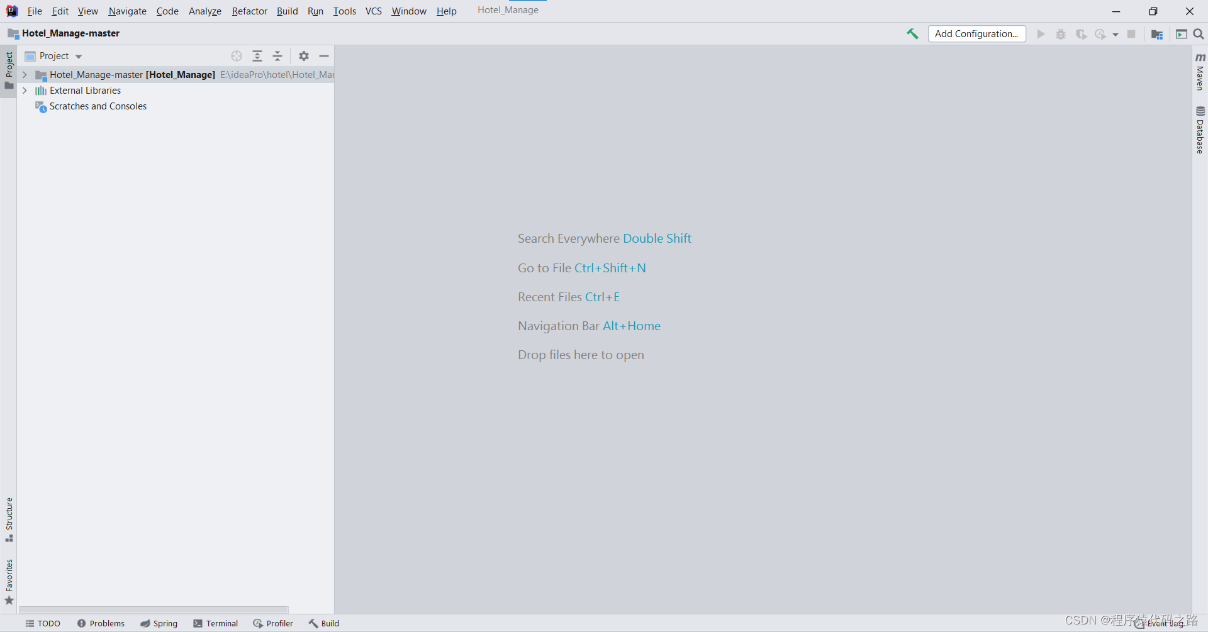Toggle the Favorites side tool window

click(x=9, y=582)
